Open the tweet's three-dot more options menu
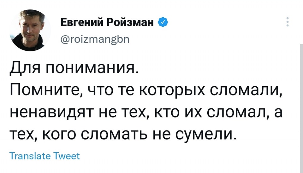The width and height of the screenshot is (303, 173). tap(288, 22)
